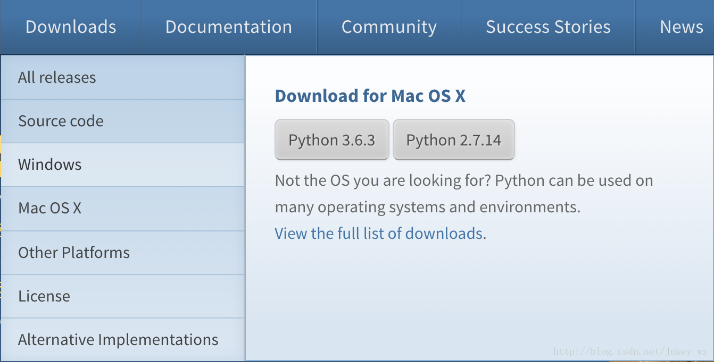Browse all releases from the side menu
The image size is (714, 362).
pyautogui.click(x=56, y=77)
